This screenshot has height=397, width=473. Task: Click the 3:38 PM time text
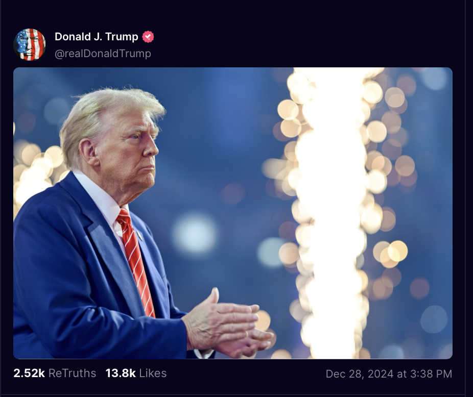(432, 374)
